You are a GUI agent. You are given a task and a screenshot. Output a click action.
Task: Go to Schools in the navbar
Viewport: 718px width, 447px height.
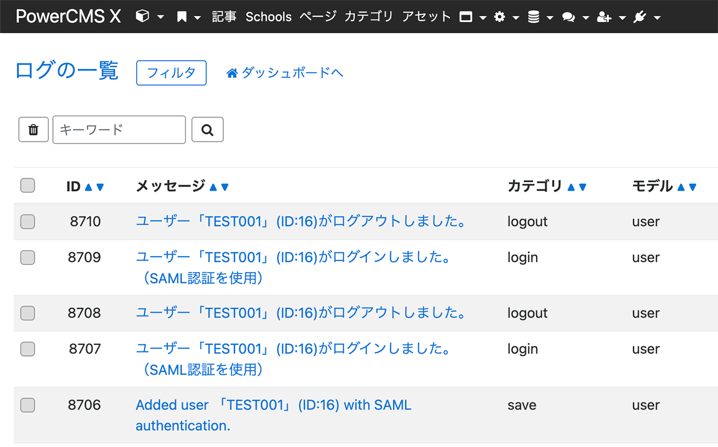269,17
